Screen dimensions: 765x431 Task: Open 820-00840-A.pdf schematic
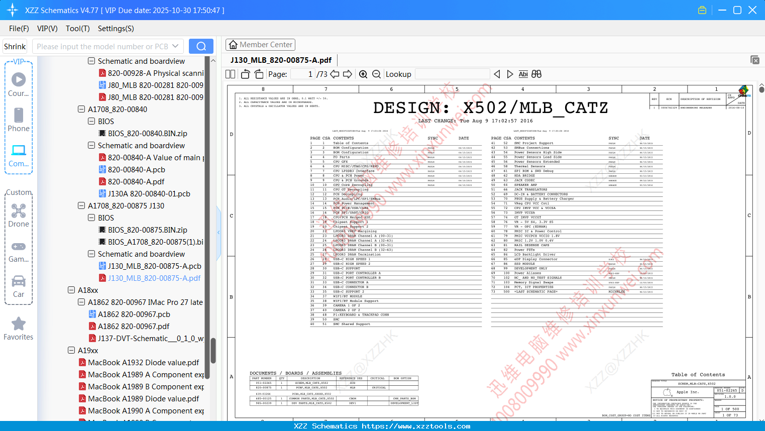click(132, 181)
